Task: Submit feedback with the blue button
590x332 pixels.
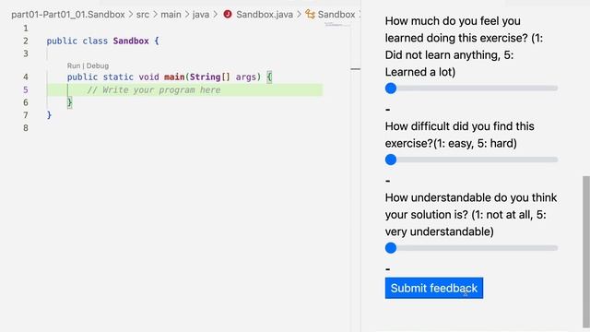Action: (x=434, y=288)
